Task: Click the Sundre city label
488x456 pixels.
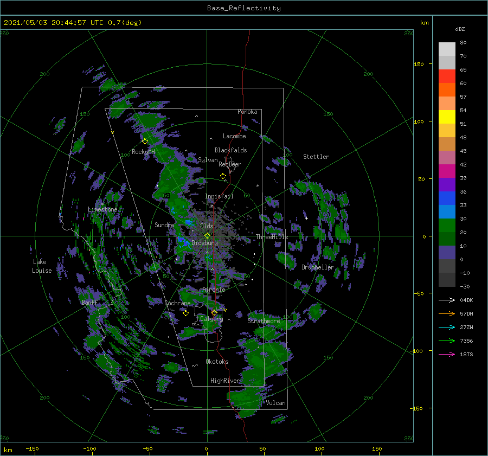Action: [x=164, y=224]
